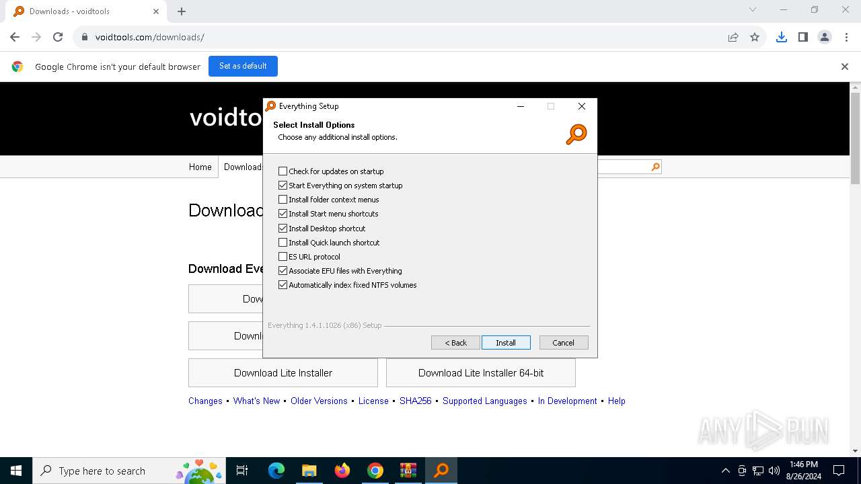
Task: Open Home tab on voidtools site
Action: click(200, 167)
